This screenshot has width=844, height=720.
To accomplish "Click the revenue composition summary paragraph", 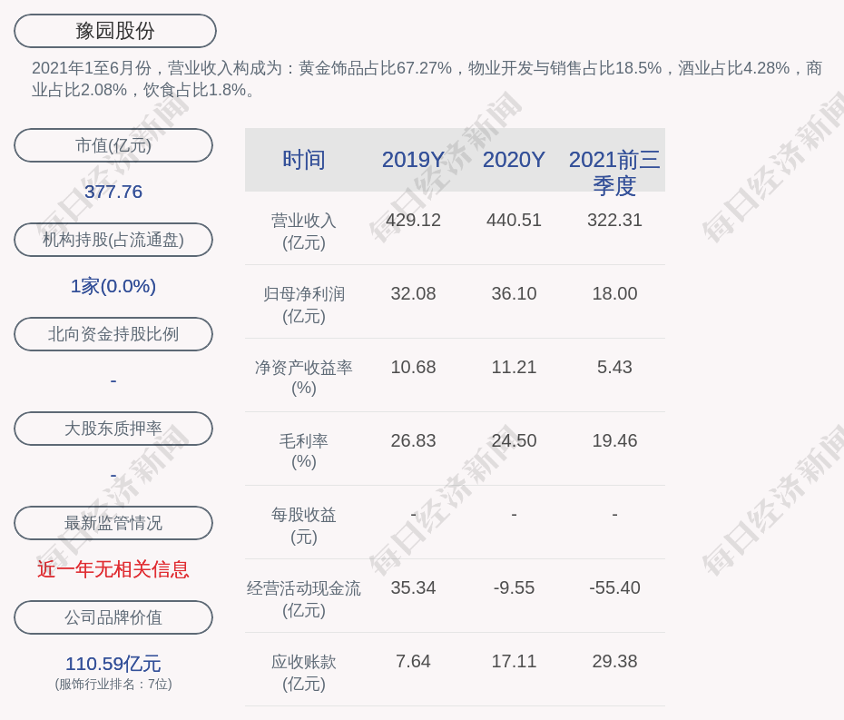I will 427,79.
